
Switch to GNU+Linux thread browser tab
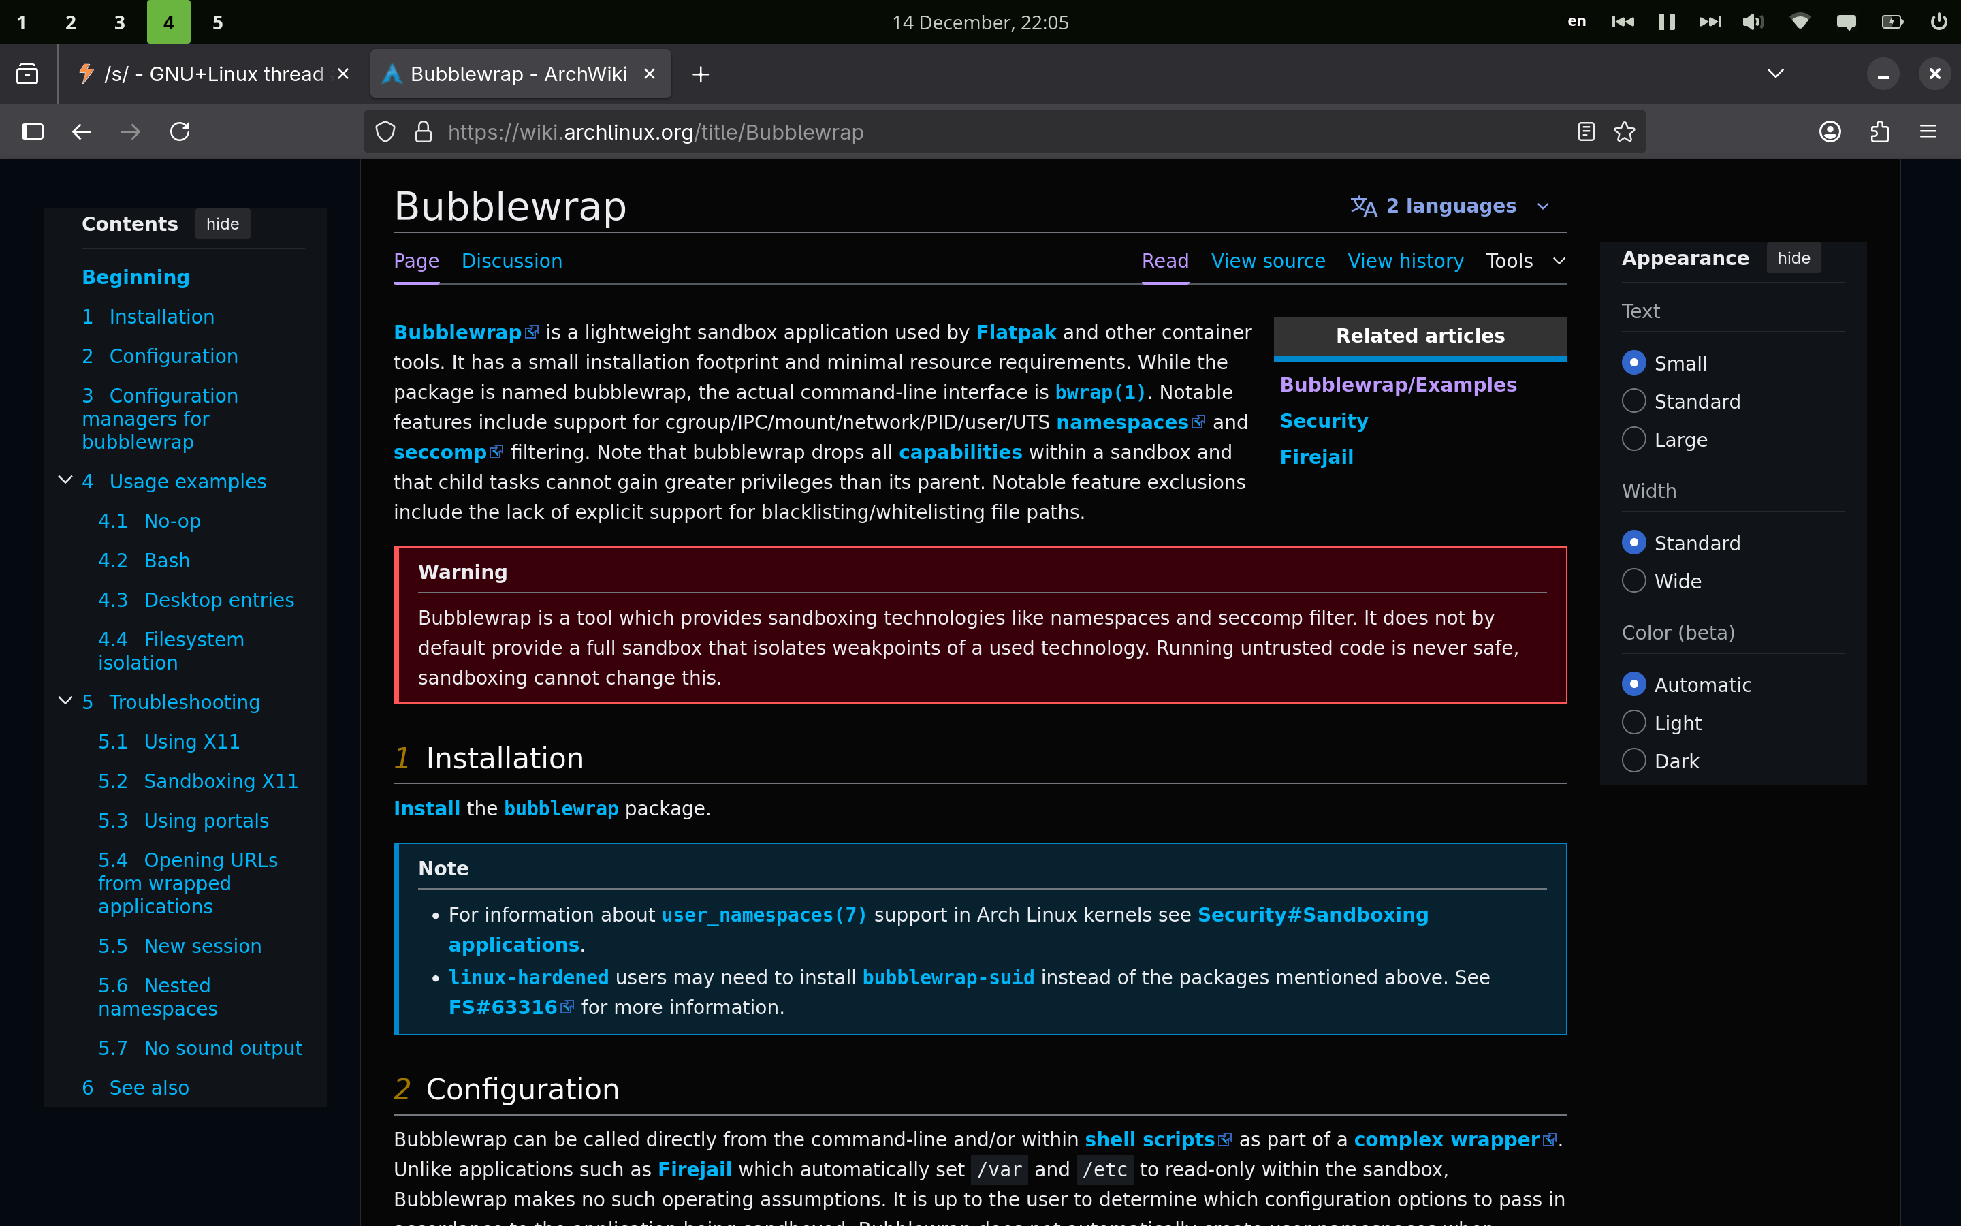212,75
